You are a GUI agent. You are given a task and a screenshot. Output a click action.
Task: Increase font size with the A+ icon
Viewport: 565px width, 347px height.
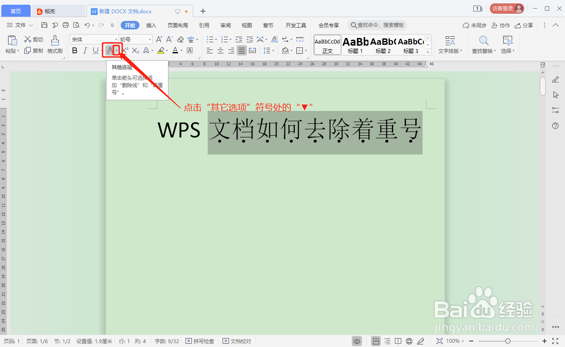(x=159, y=39)
